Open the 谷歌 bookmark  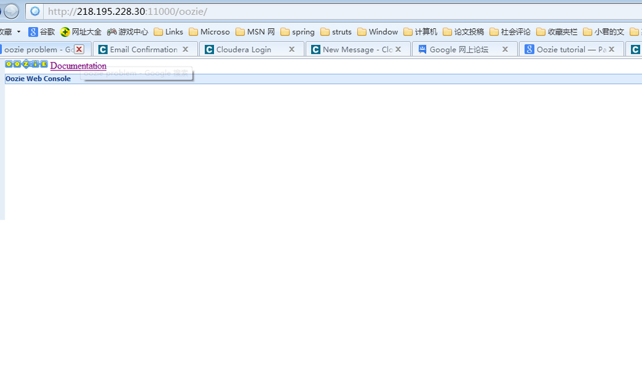click(42, 32)
